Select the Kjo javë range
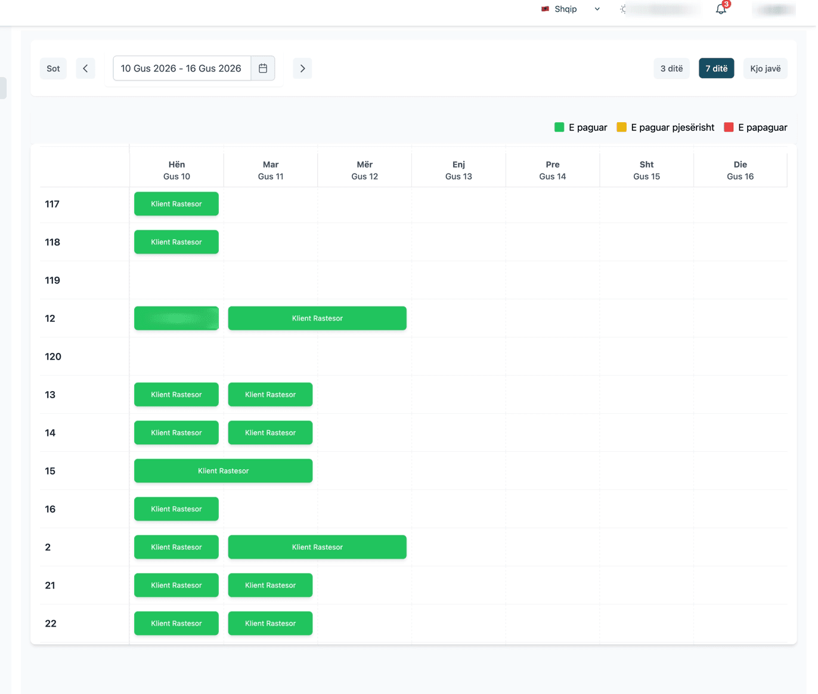The width and height of the screenshot is (818, 694). point(765,69)
